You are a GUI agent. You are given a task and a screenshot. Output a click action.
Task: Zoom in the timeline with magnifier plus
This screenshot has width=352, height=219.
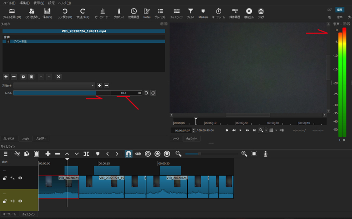pyautogui.click(x=244, y=154)
